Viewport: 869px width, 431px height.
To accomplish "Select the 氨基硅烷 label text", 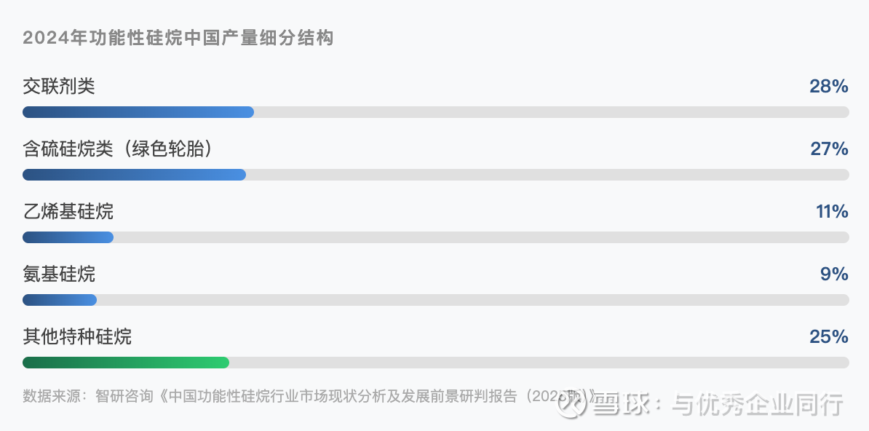I will (59, 274).
